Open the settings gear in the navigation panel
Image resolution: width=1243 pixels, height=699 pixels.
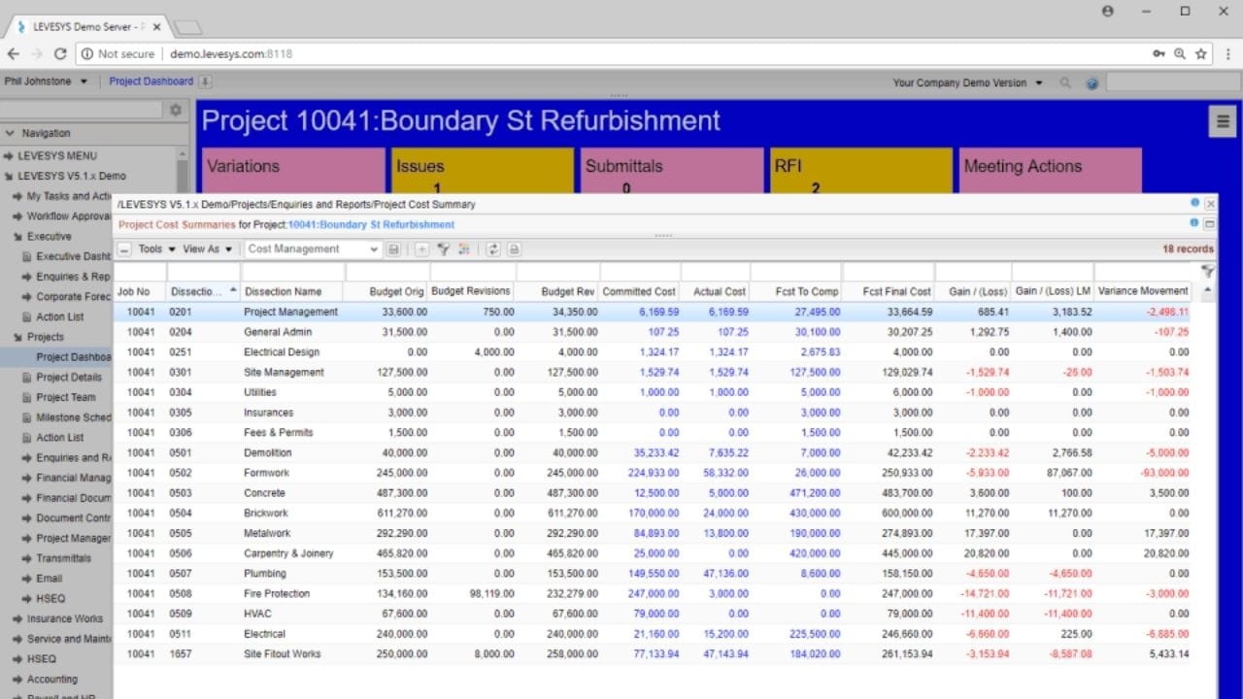coord(175,111)
